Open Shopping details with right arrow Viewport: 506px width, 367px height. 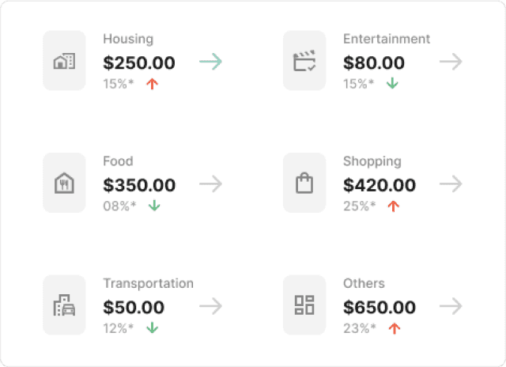(x=451, y=184)
